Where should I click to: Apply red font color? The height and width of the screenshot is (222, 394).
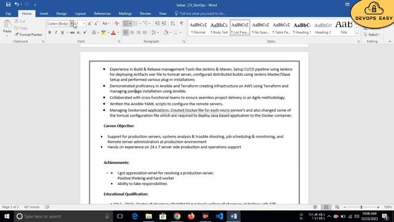pos(113,33)
